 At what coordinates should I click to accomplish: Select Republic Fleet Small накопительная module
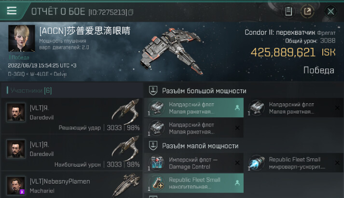click(x=194, y=183)
